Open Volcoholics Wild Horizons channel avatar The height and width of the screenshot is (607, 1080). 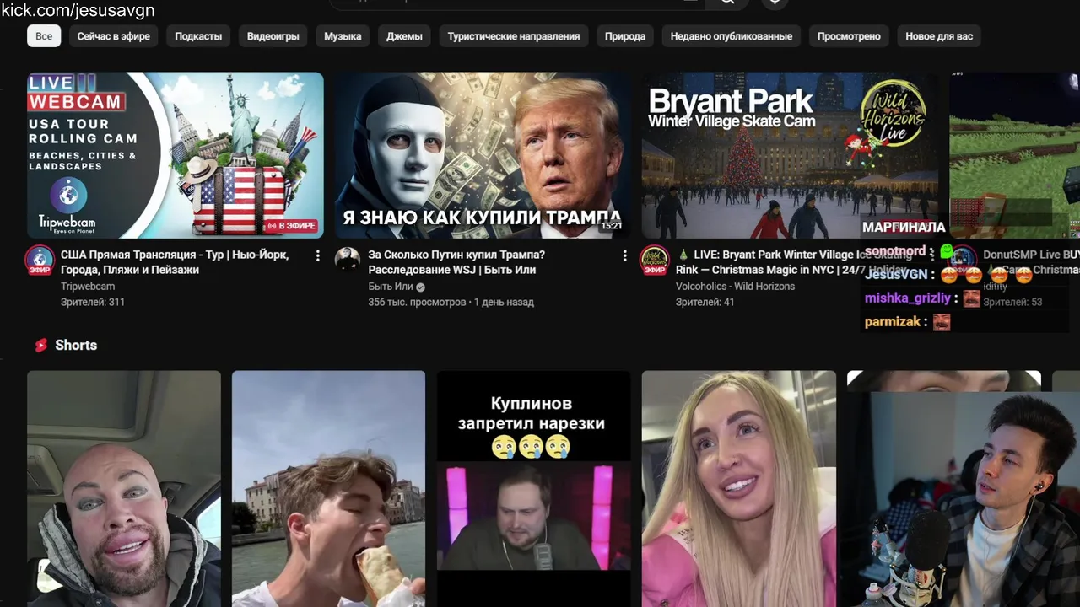coord(654,260)
